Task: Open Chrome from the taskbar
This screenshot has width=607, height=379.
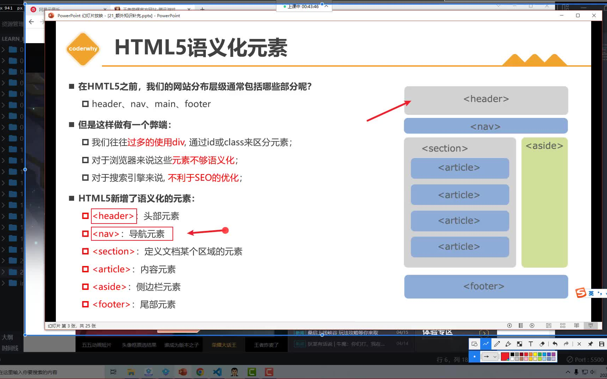Action: coord(200,372)
